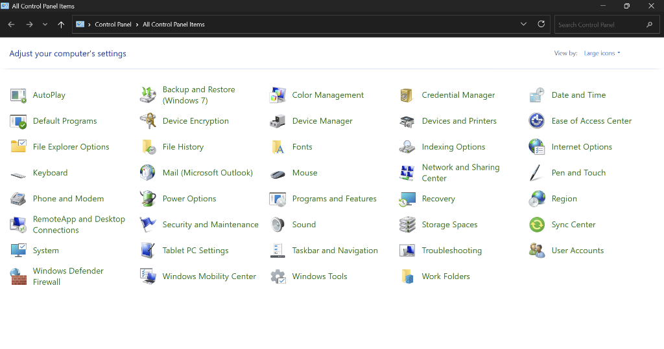Open the Device Encryption keys icon
The image size is (664, 349).
148,121
